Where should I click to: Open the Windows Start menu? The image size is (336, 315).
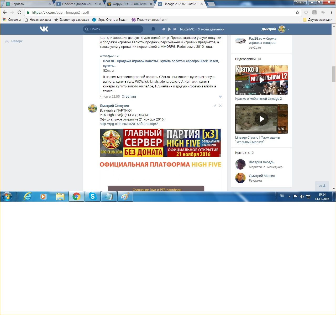pyautogui.click(x=7, y=196)
